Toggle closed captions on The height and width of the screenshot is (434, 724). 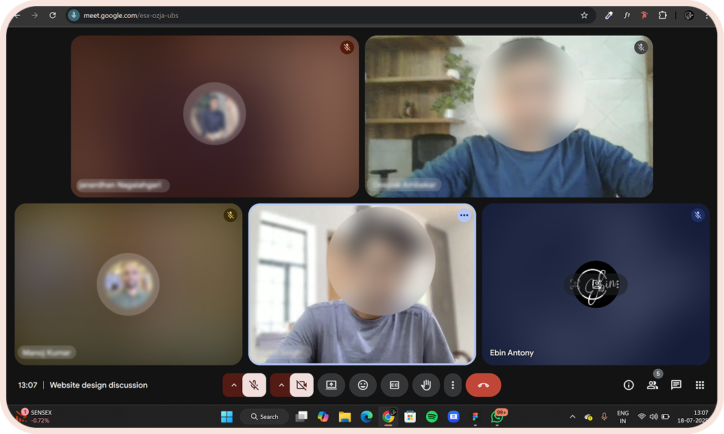395,385
